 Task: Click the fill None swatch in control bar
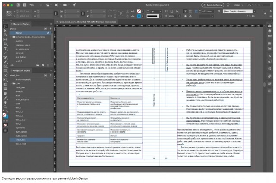[x=139, y=11]
